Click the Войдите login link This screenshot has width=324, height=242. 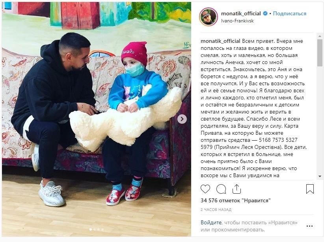coord(211,222)
